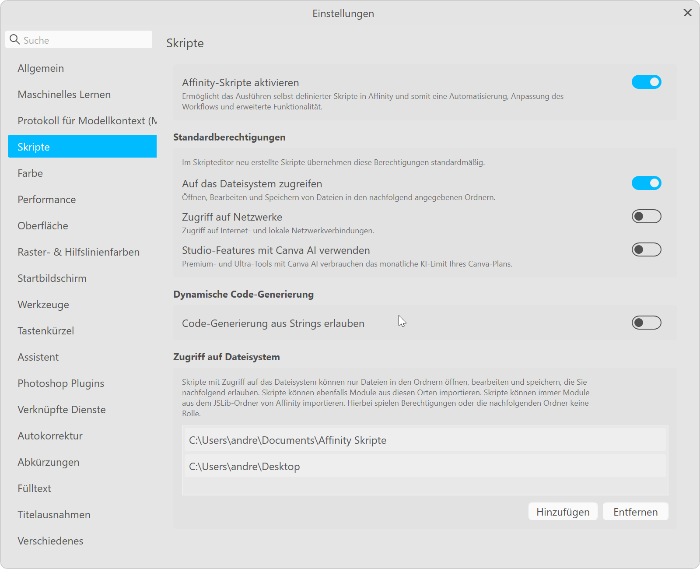
Task: Click Entfernen to remove folder
Action: (x=636, y=512)
